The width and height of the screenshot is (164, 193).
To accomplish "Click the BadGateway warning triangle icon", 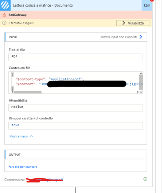I will click(x=4, y=15).
